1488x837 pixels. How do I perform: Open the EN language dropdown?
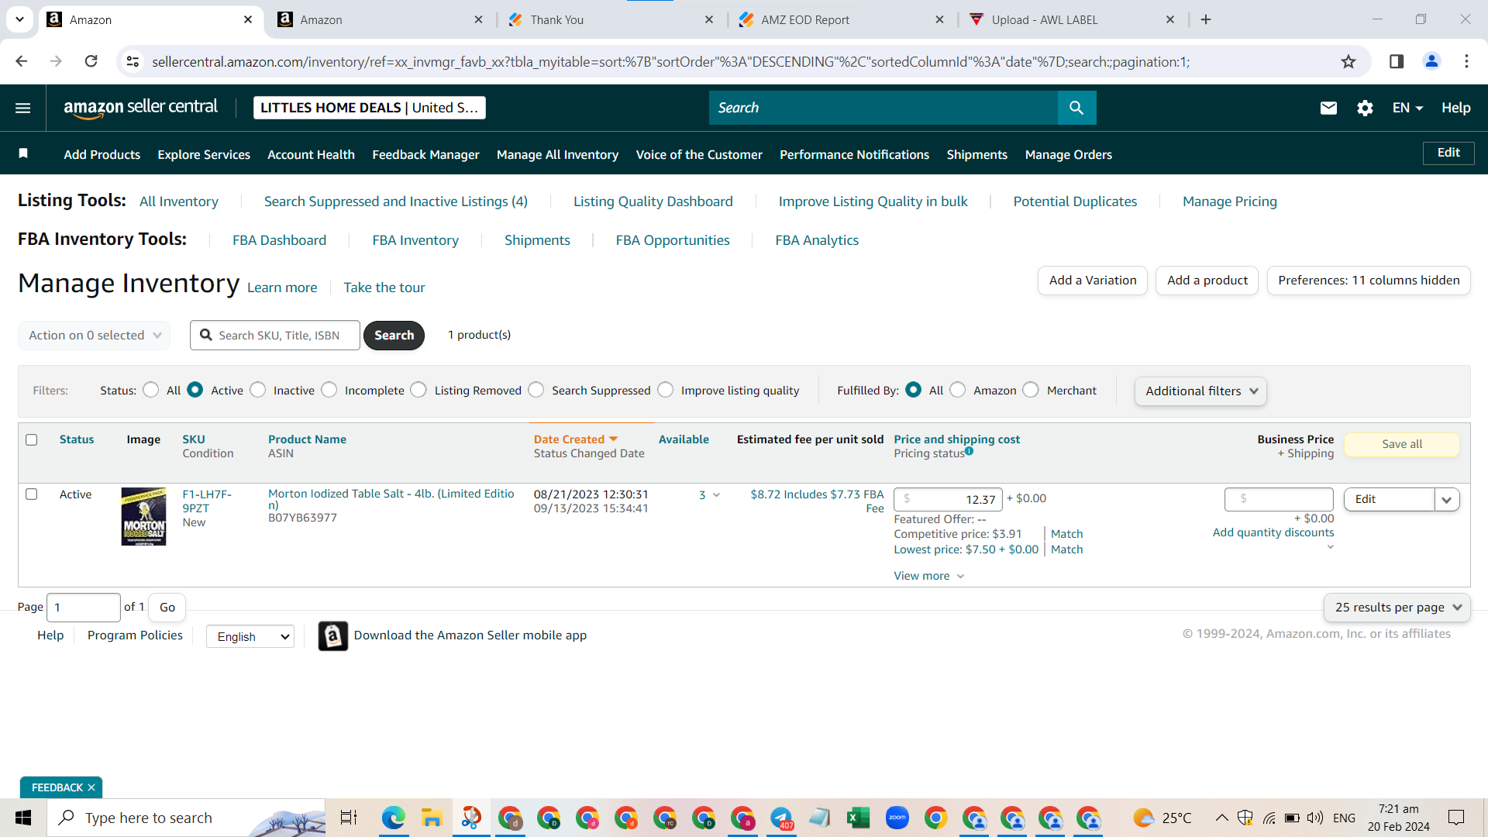(x=1407, y=108)
